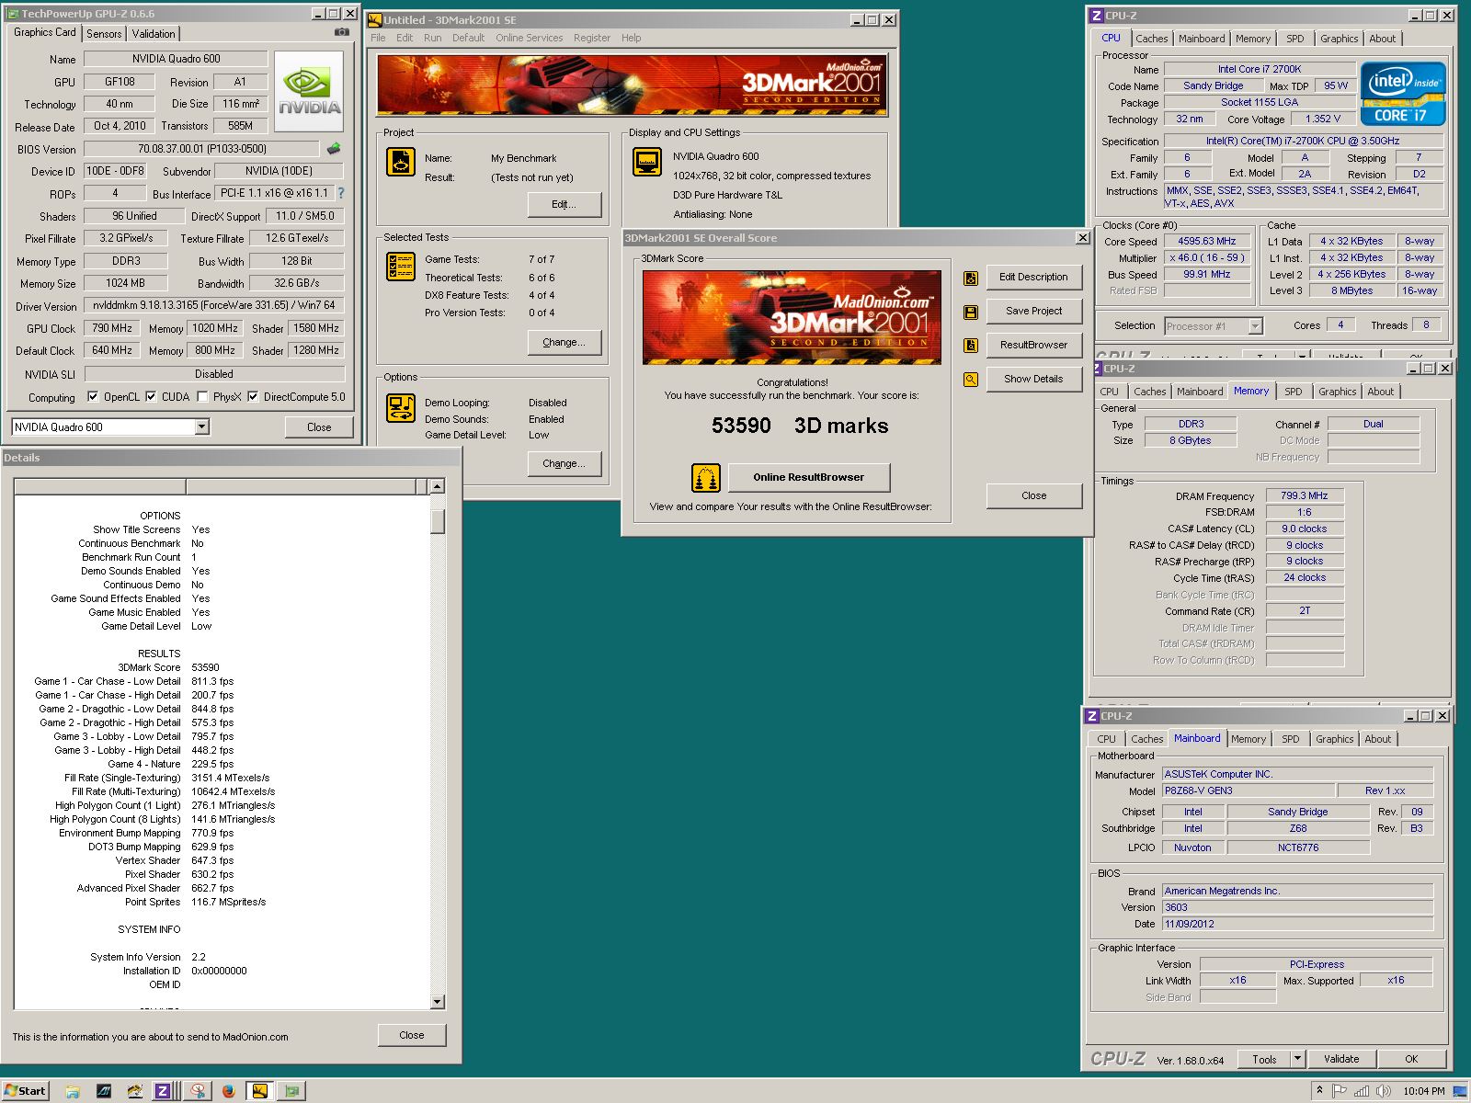
Task: Click the GPU-Z Close button
Action: click(x=319, y=427)
